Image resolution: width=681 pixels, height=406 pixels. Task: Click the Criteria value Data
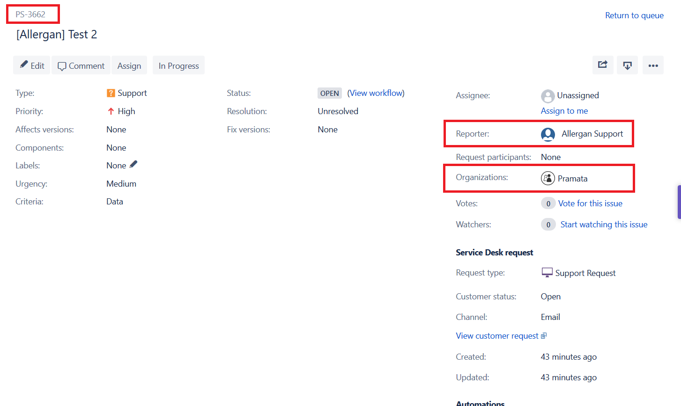pyautogui.click(x=115, y=202)
